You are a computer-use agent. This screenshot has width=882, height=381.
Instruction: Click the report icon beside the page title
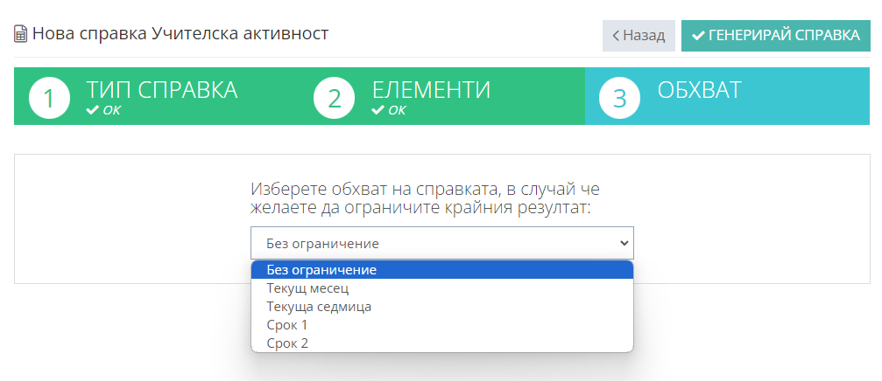coord(21,35)
